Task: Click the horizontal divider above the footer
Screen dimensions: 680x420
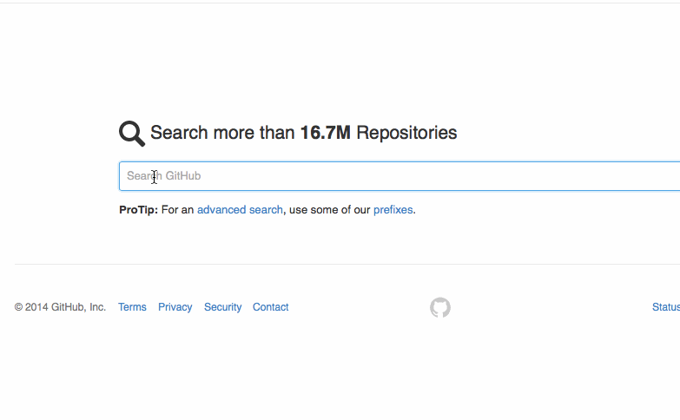Action: coord(347,264)
